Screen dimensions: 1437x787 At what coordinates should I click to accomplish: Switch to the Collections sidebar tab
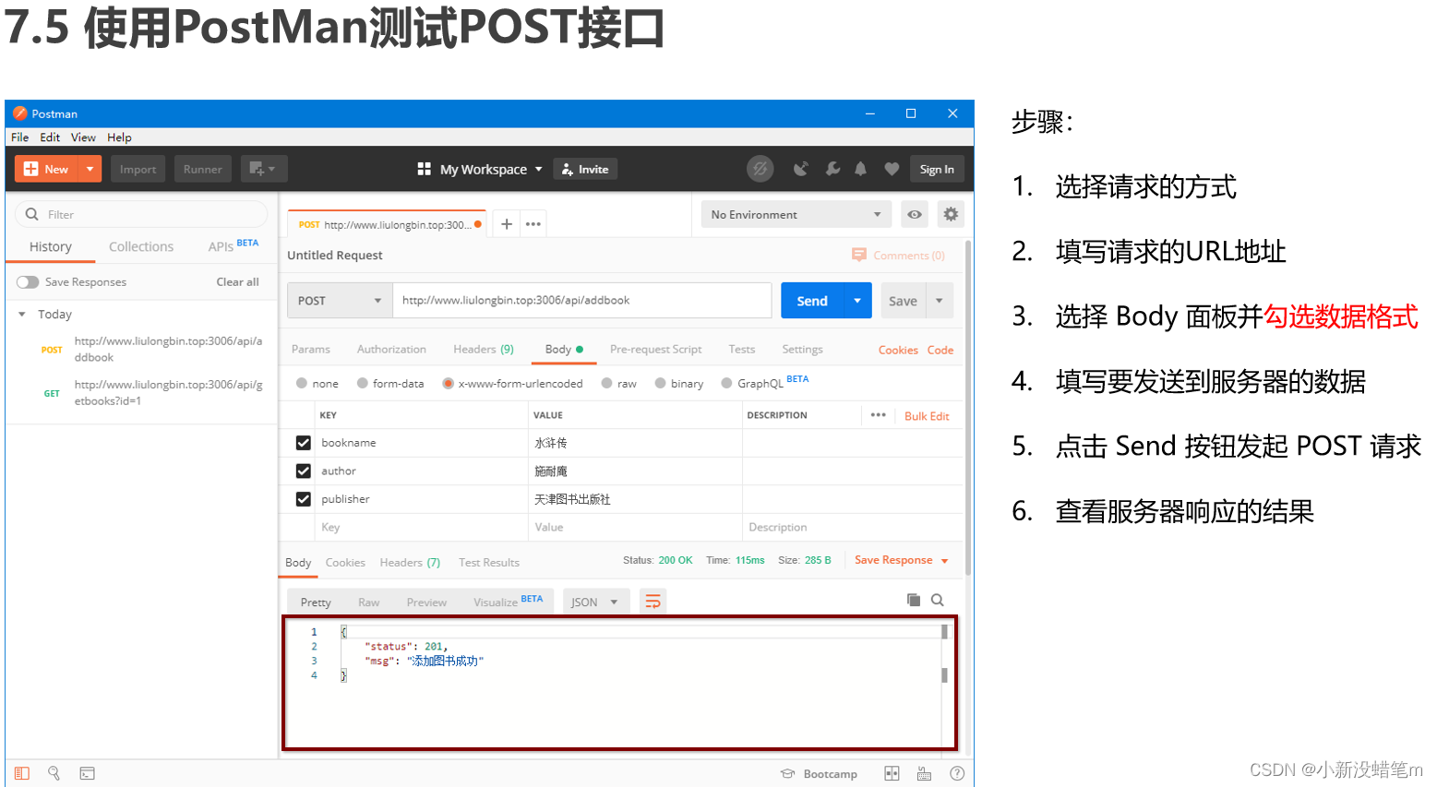click(141, 246)
